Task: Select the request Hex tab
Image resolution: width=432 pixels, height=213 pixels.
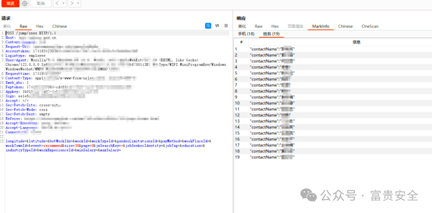Action: tap(40, 26)
